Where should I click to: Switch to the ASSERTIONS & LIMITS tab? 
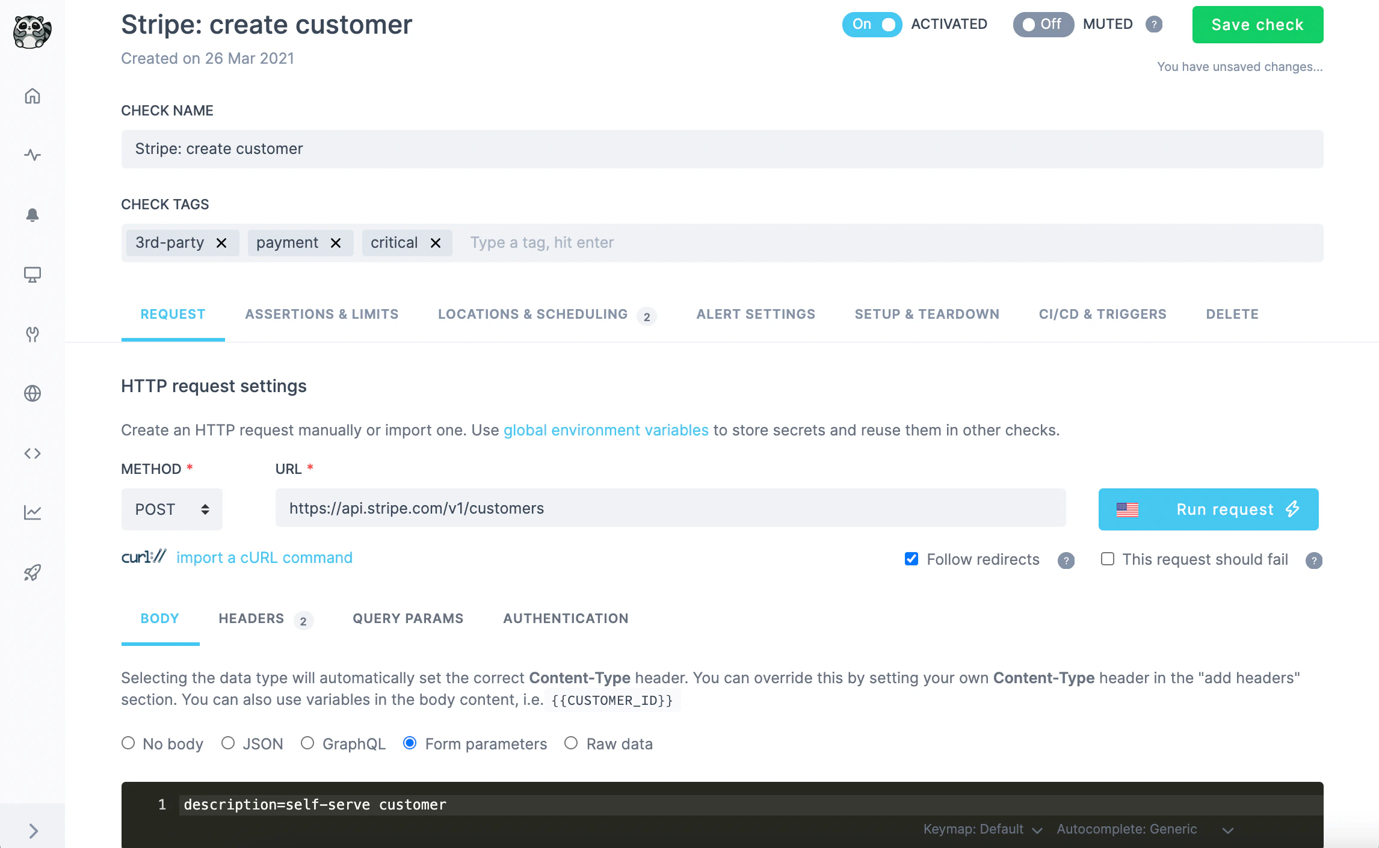tap(322, 313)
